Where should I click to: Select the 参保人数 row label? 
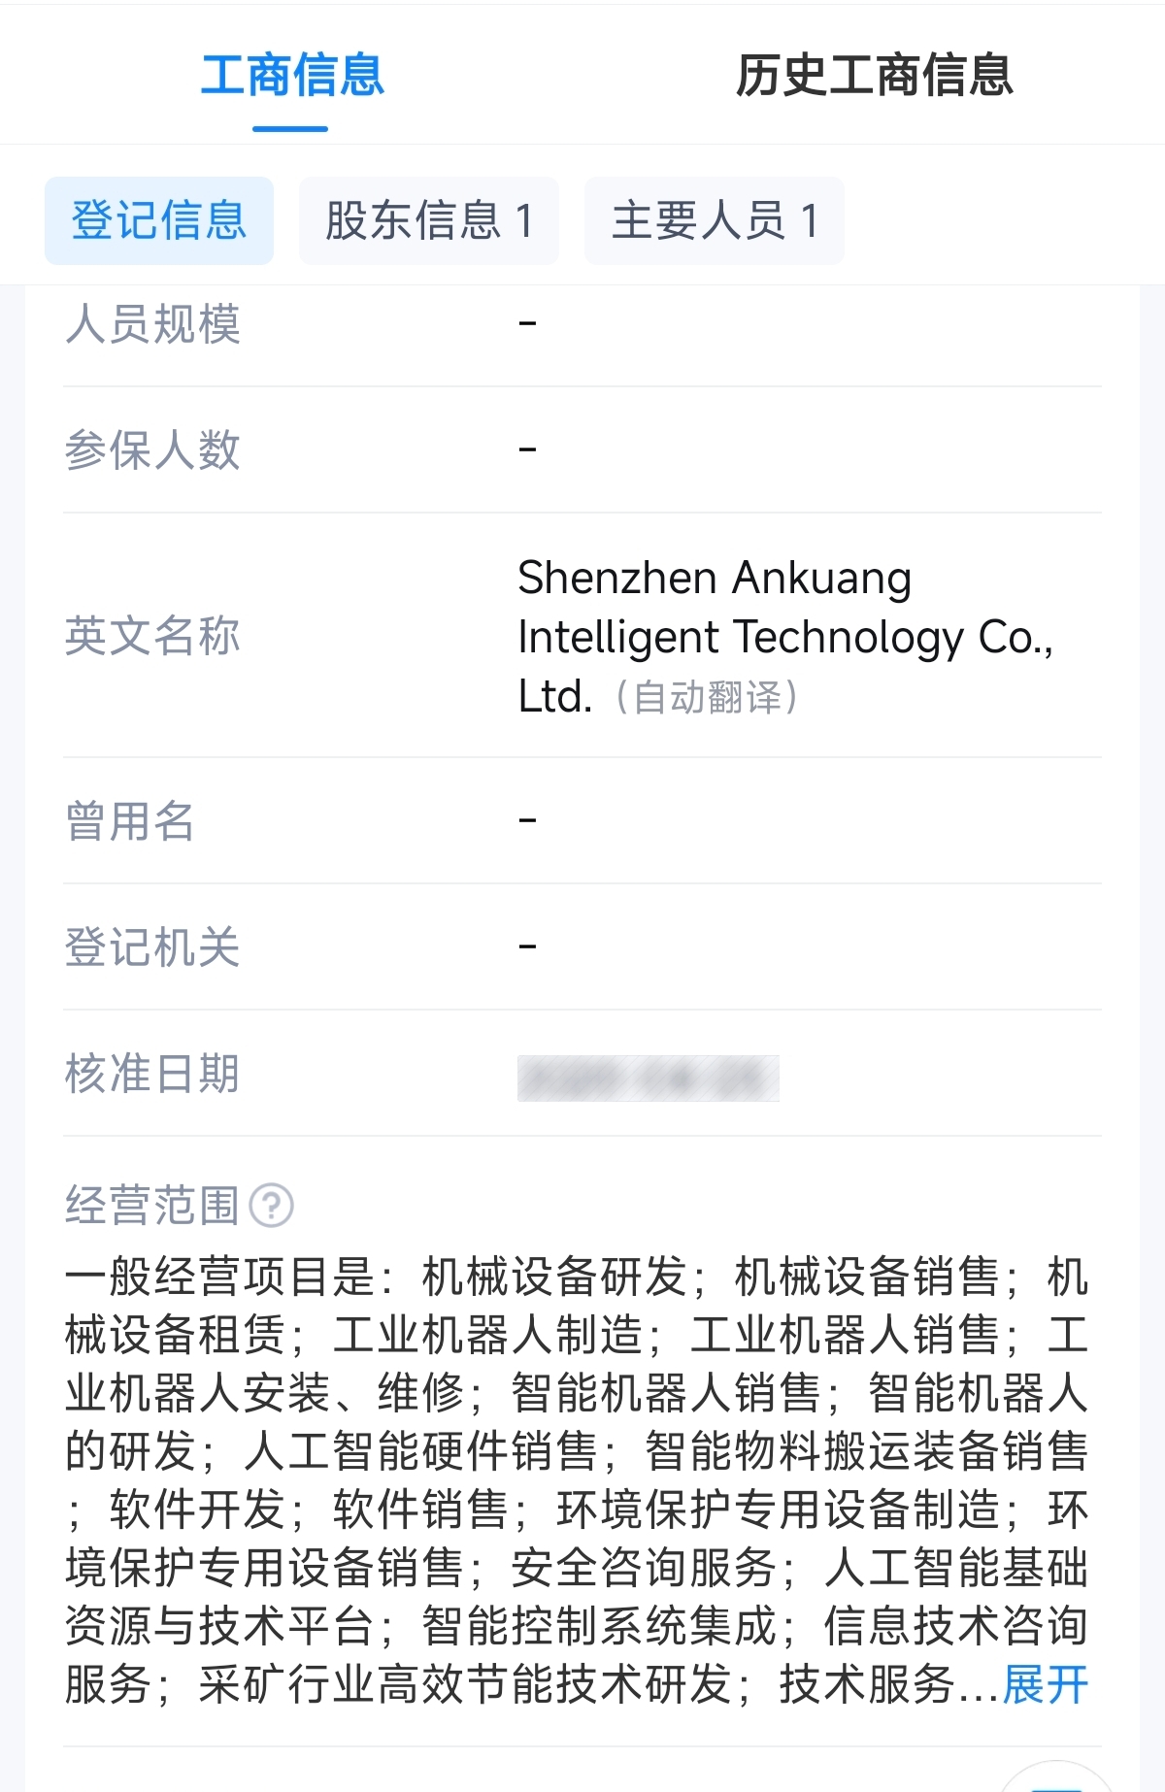click(152, 450)
